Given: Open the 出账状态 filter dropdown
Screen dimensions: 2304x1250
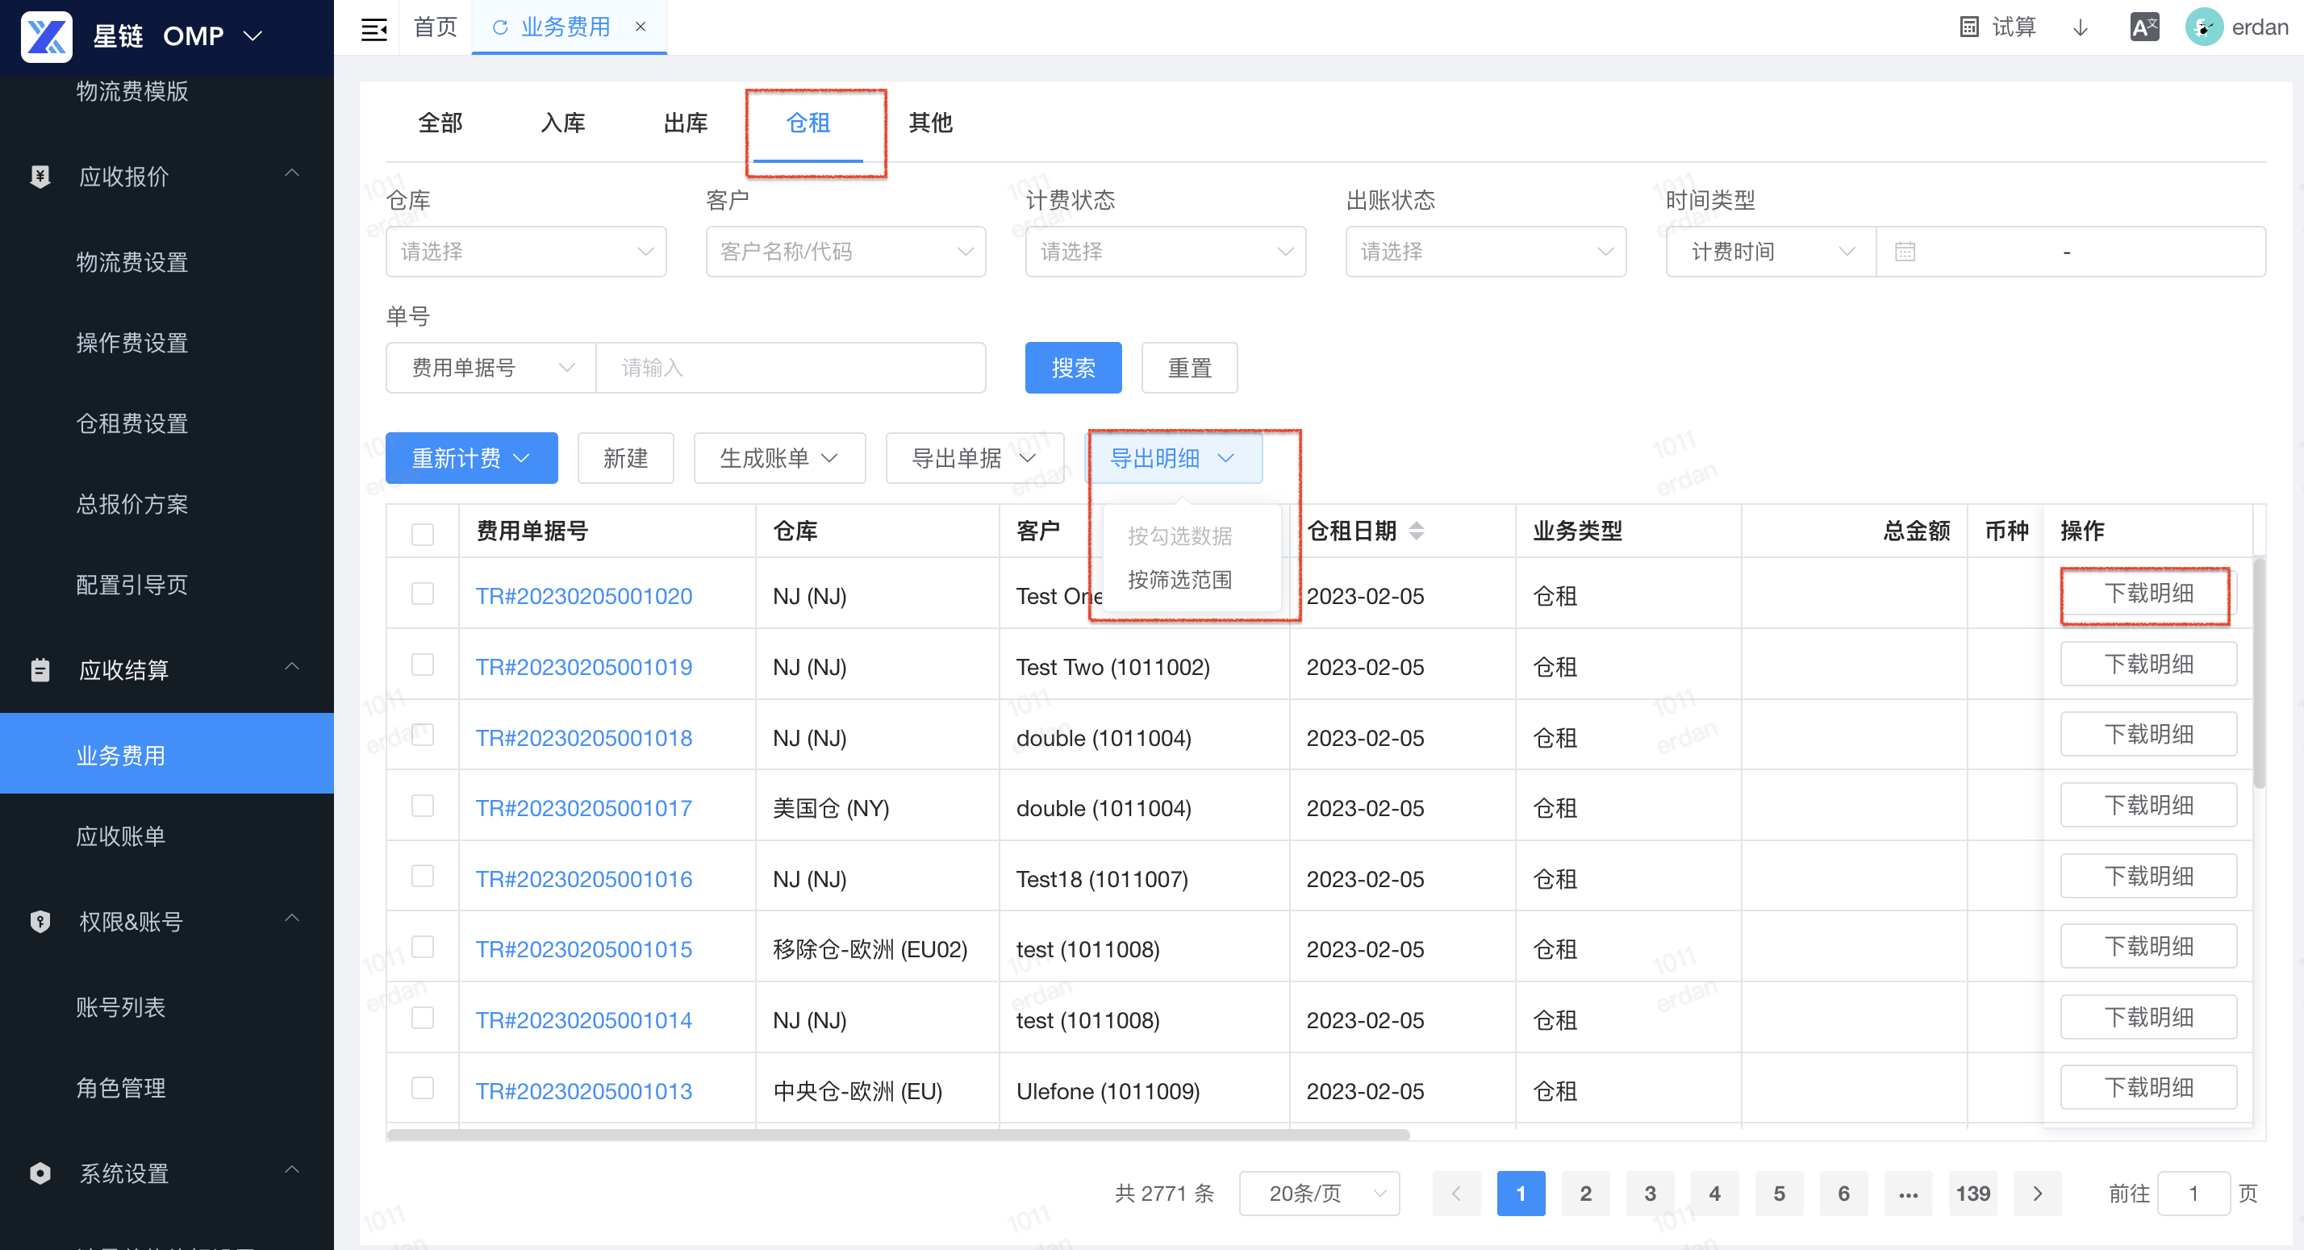Looking at the screenshot, I should tap(1486, 252).
